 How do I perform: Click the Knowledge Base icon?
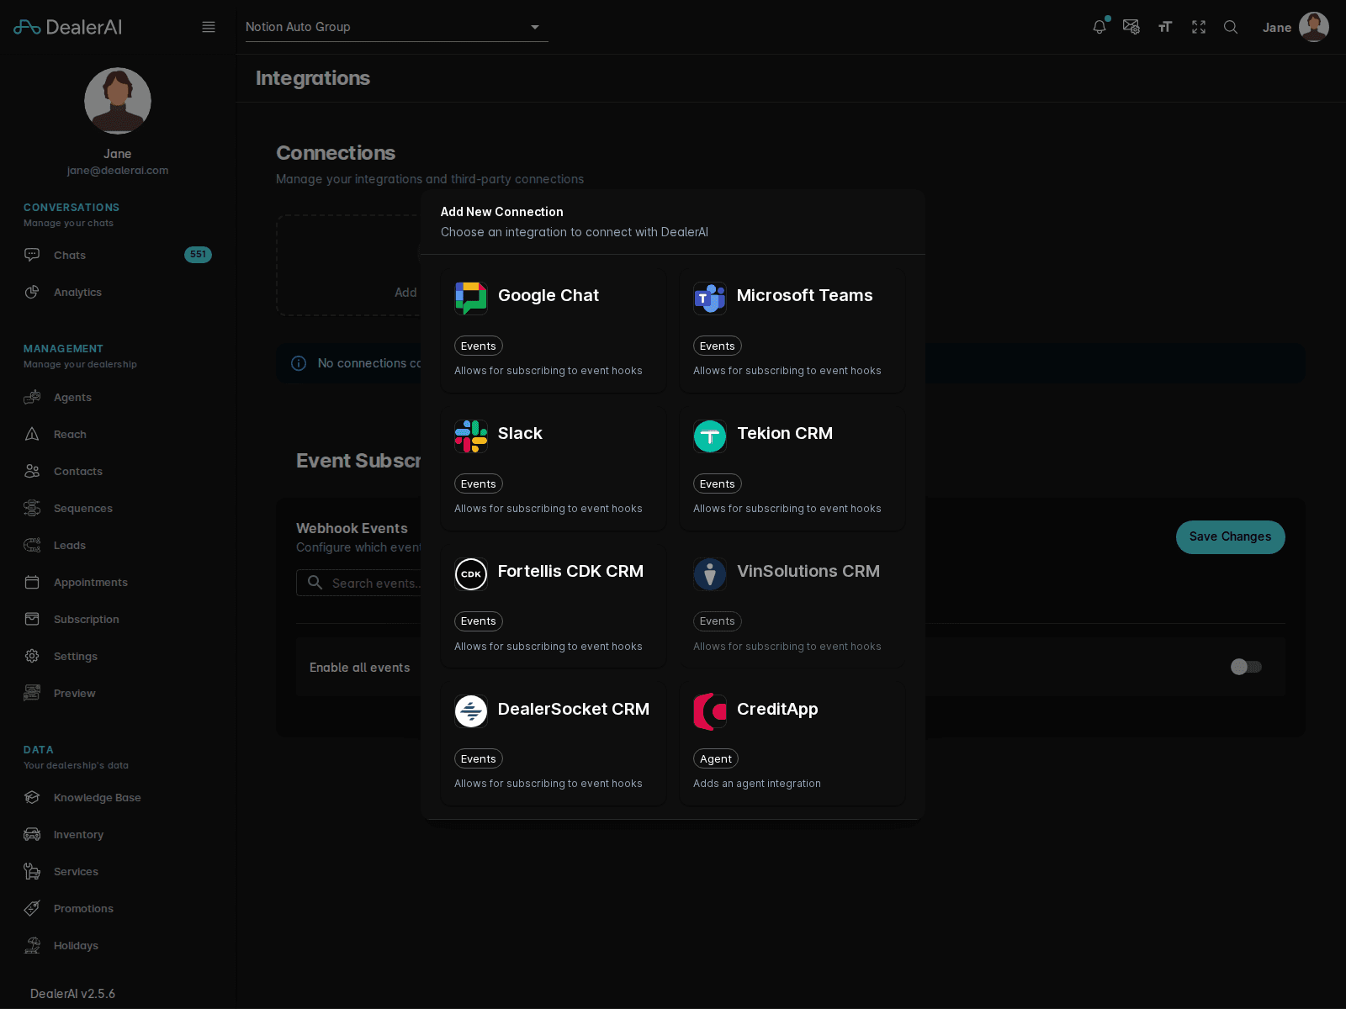(32, 797)
